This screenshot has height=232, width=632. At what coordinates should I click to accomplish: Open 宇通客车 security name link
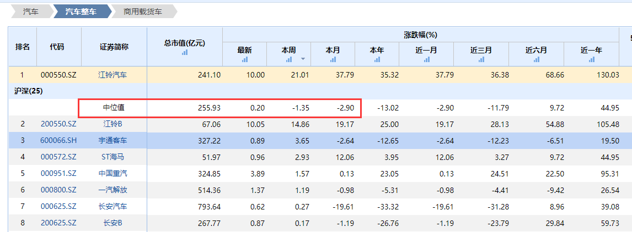(113, 141)
